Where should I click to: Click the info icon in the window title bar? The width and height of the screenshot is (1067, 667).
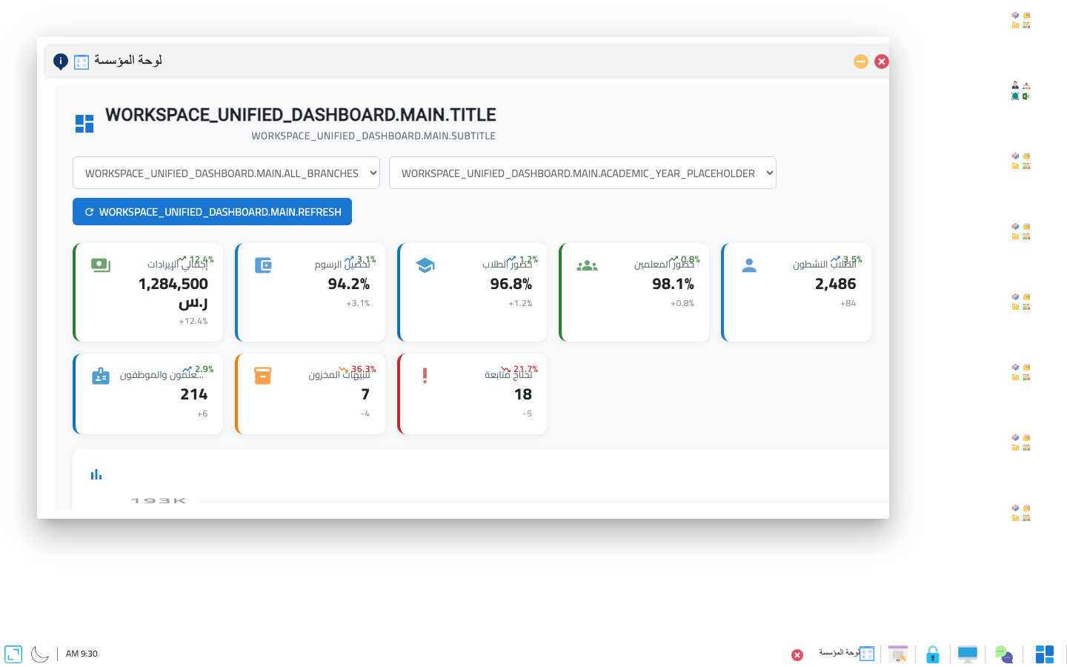(x=61, y=62)
